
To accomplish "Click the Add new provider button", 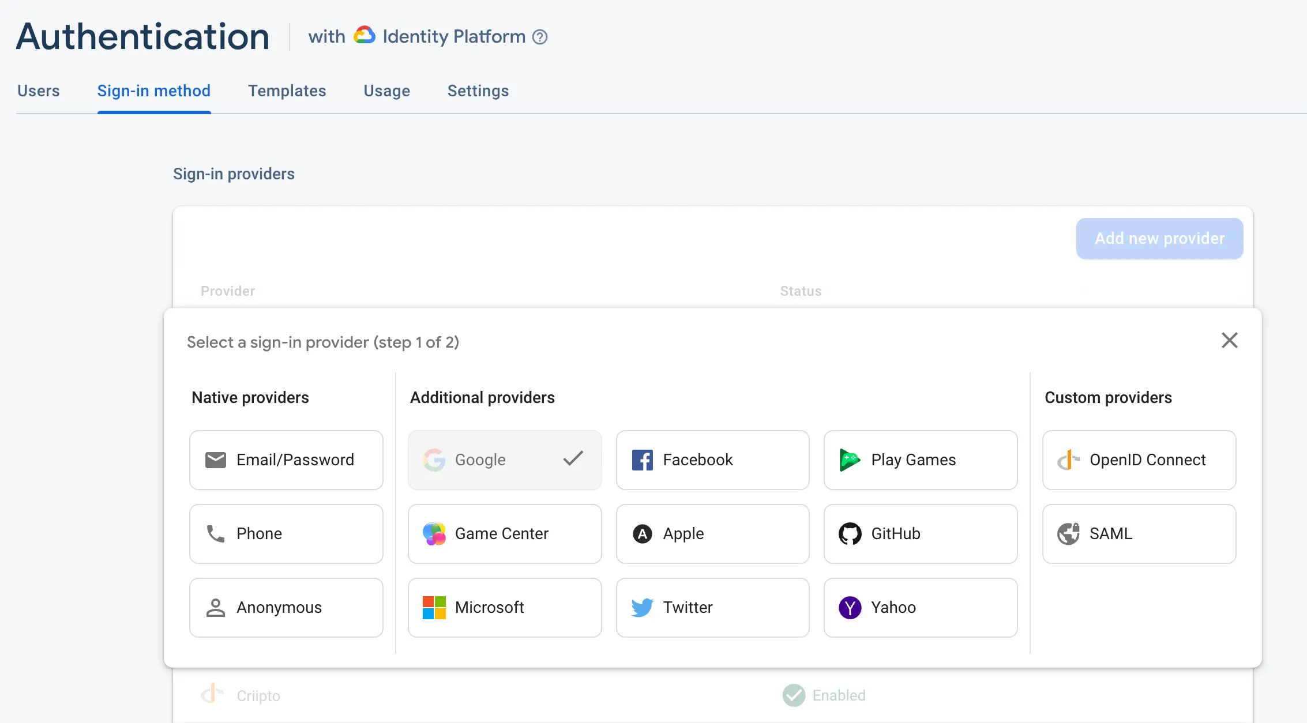I will point(1160,239).
